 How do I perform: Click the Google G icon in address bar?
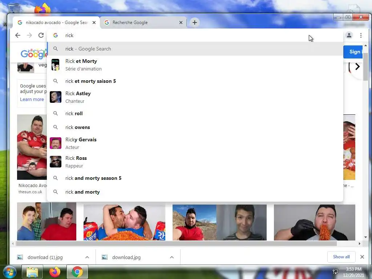pos(56,35)
